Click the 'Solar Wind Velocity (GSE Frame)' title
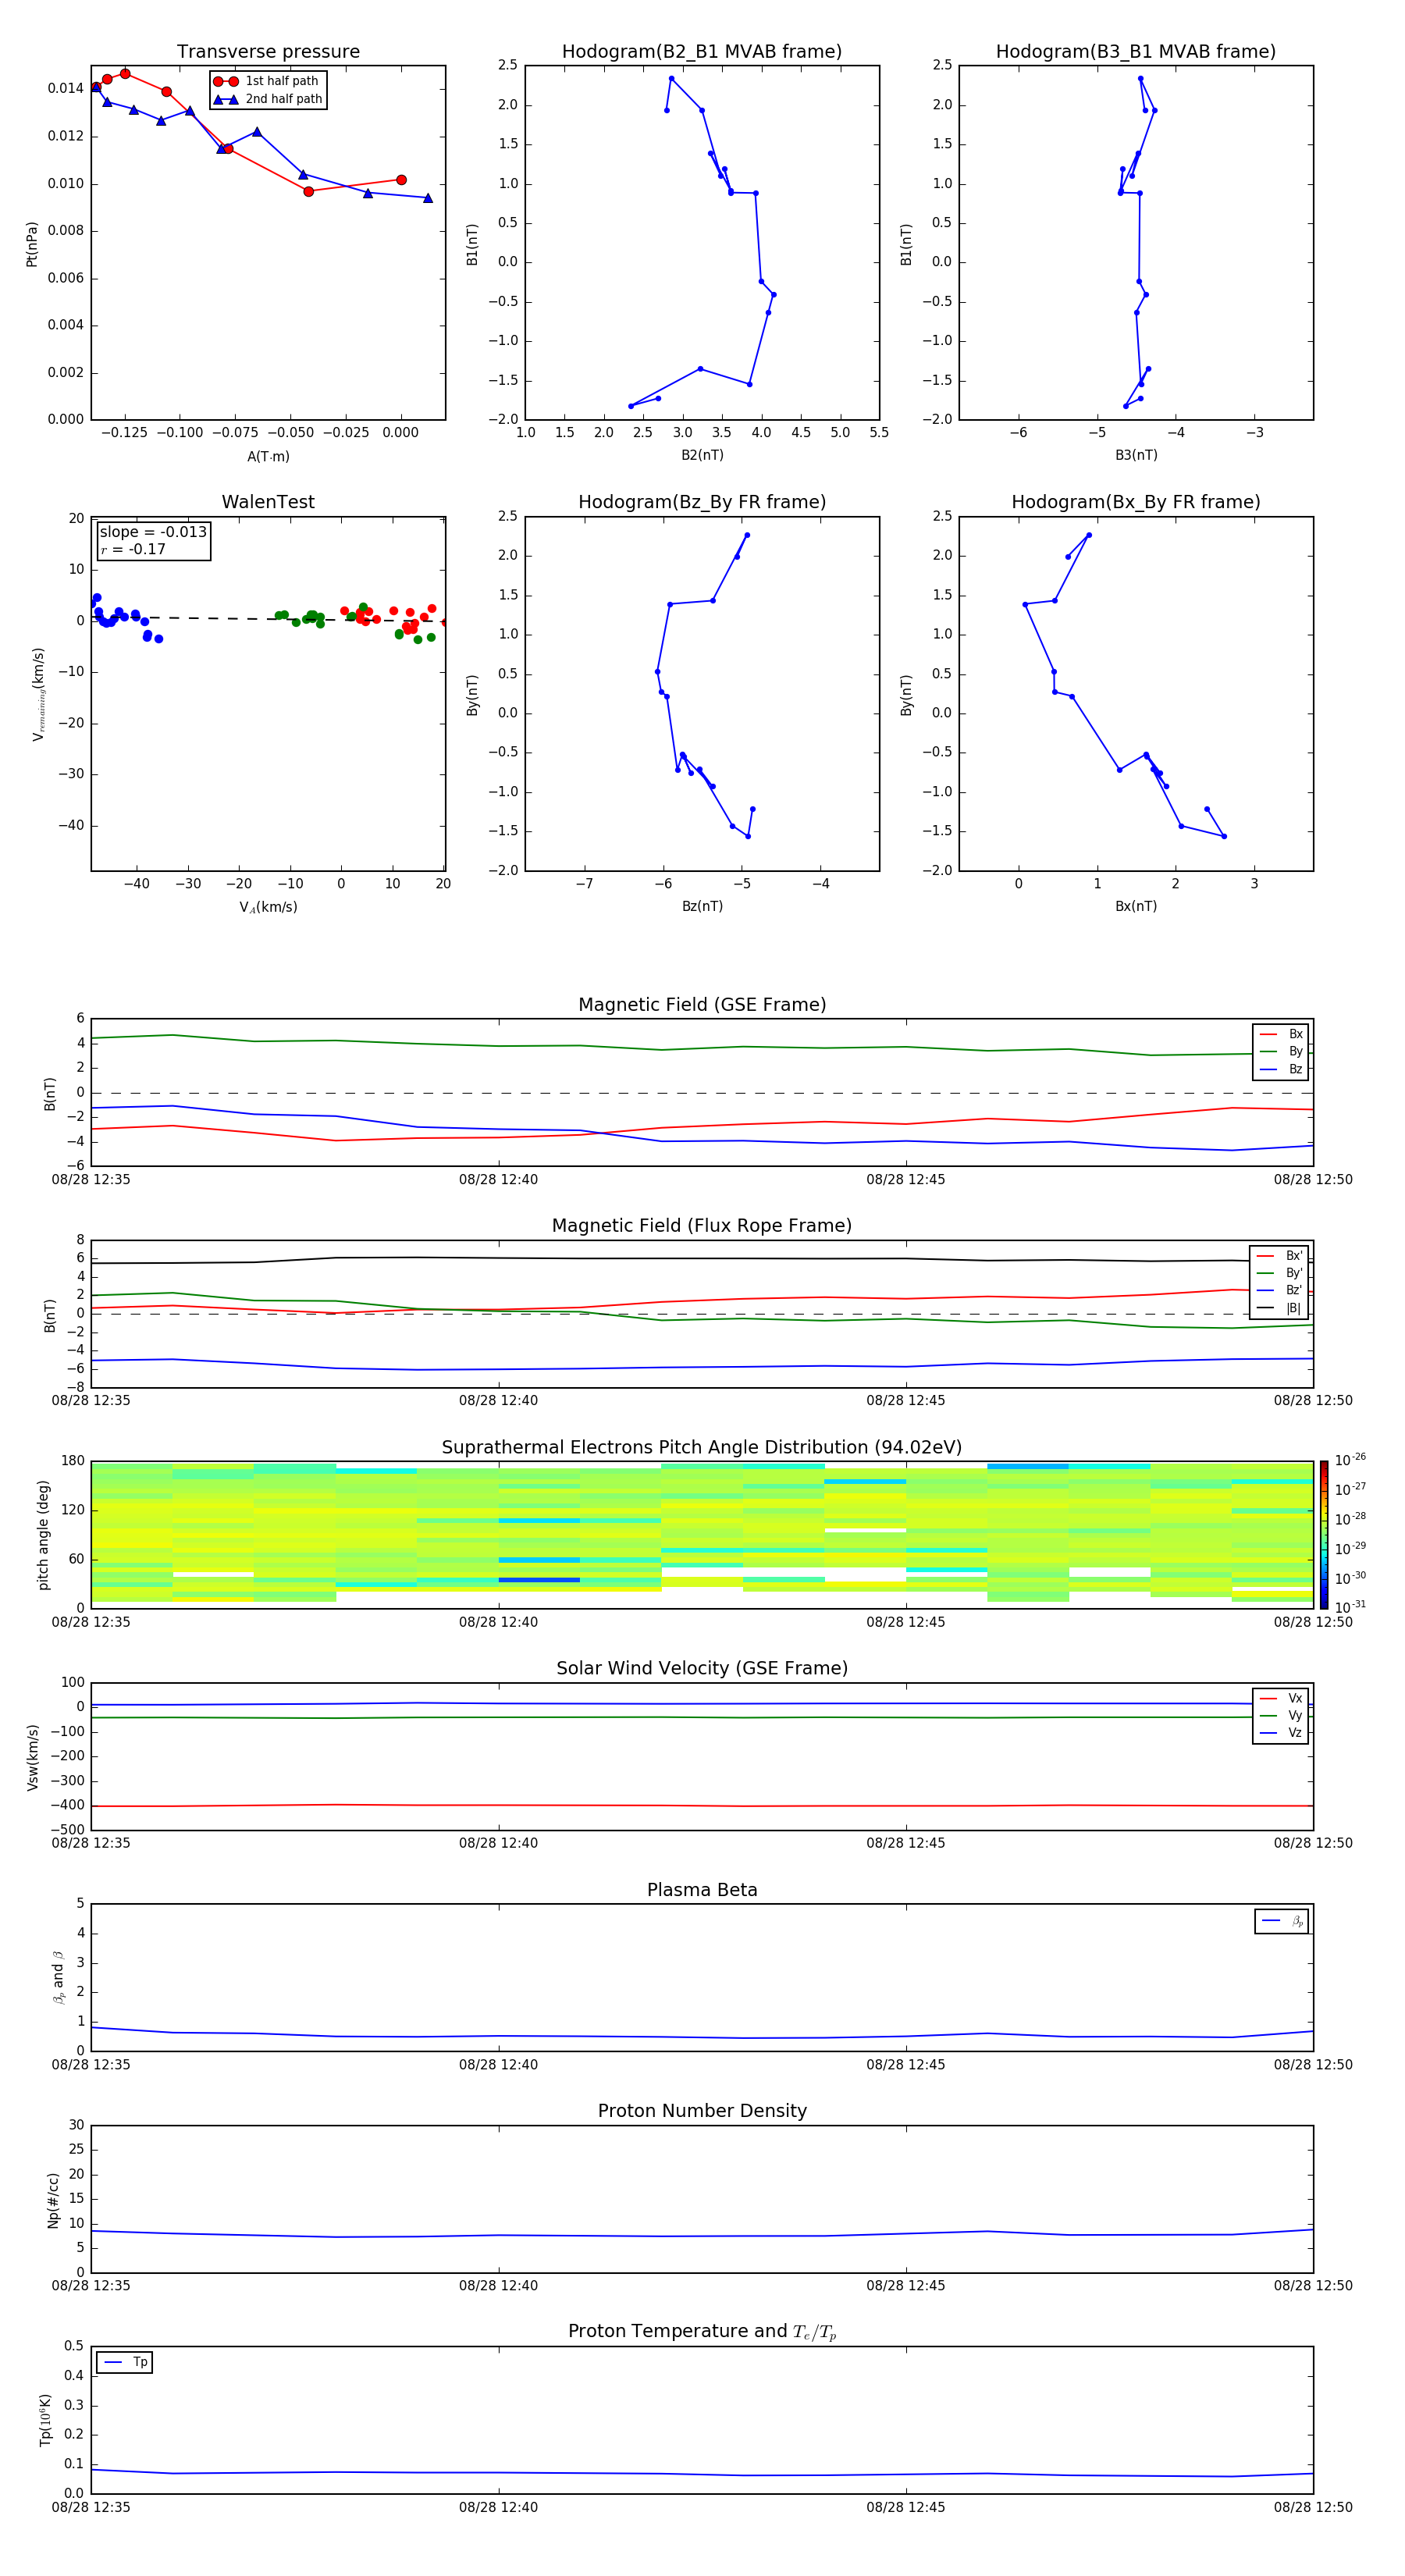 pyautogui.click(x=702, y=1669)
